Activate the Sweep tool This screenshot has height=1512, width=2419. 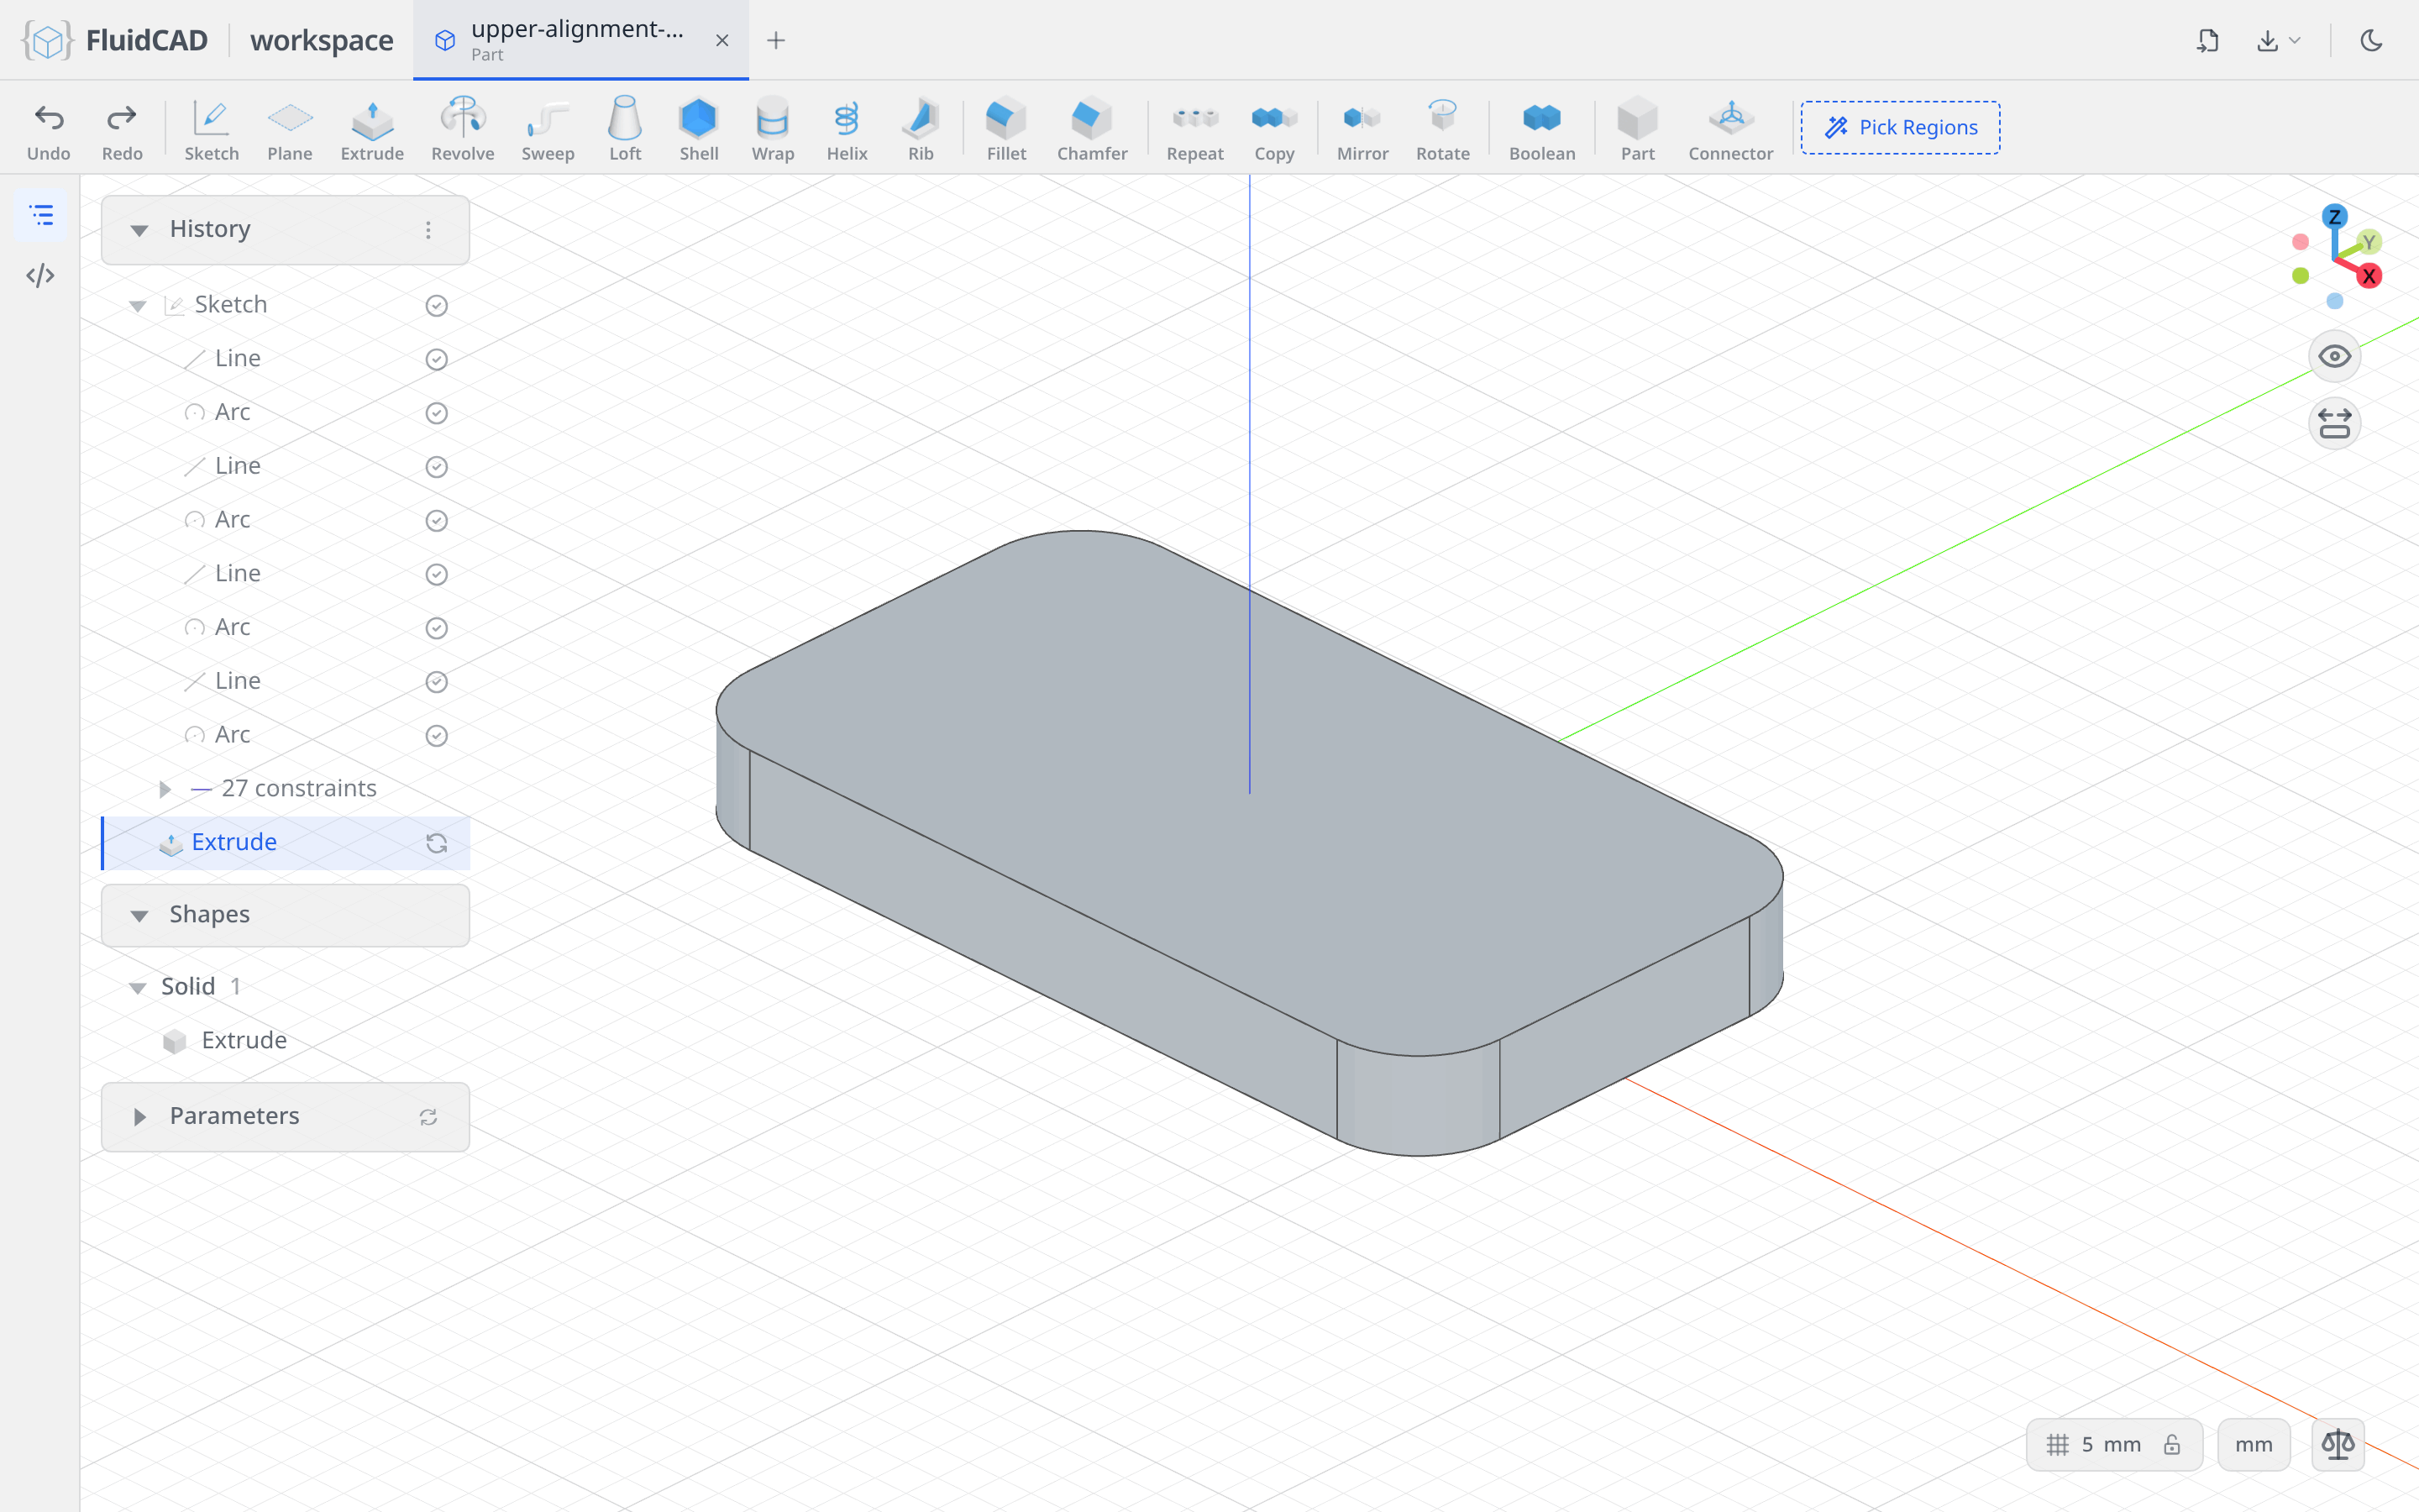point(548,129)
